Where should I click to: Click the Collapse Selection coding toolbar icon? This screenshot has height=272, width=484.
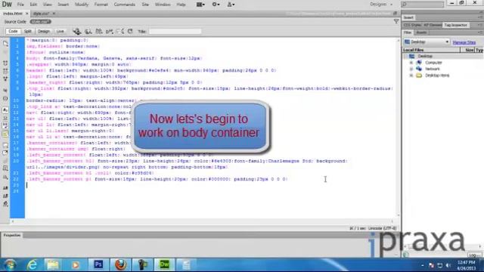(x=5, y=71)
